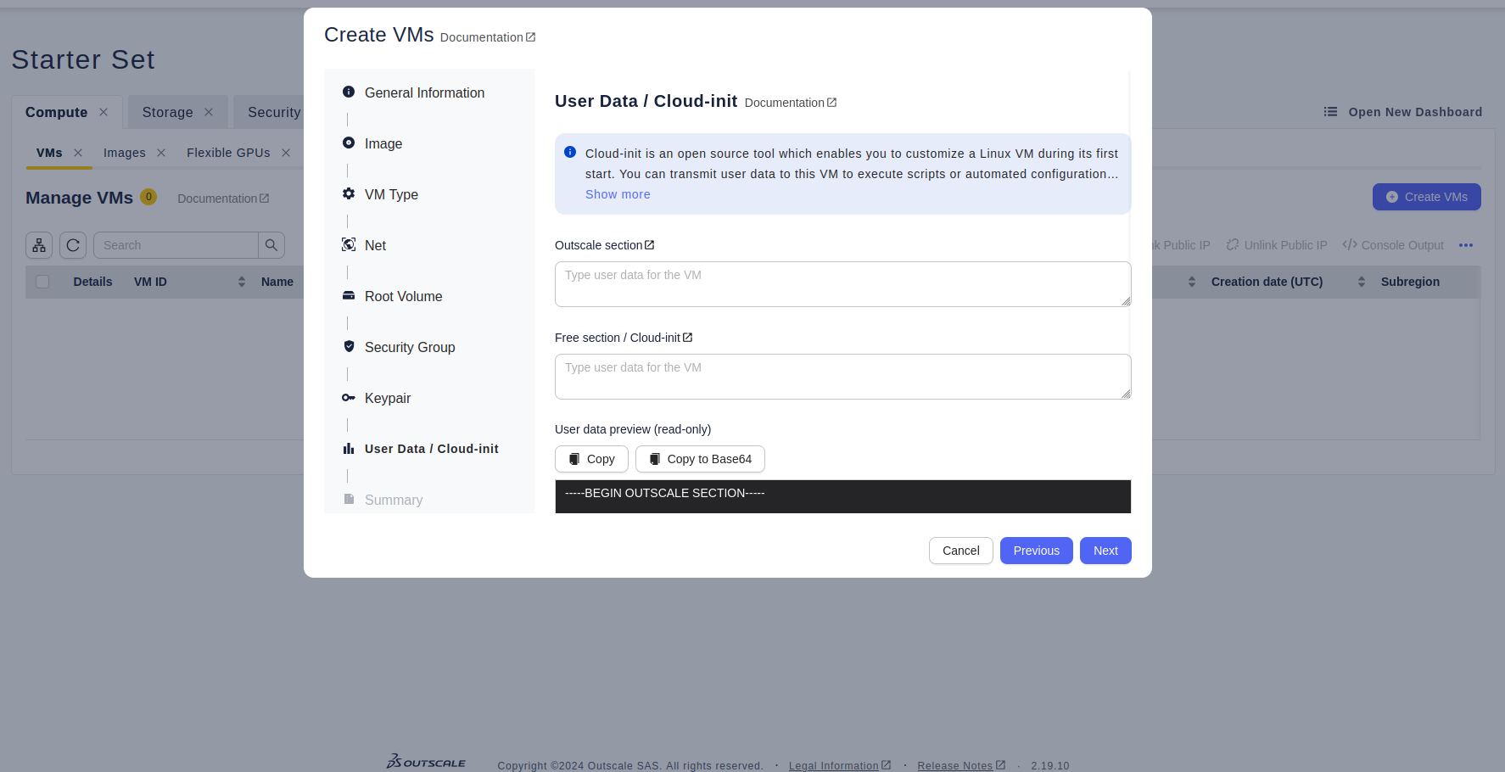Sort by the VM ID column arrows

[x=242, y=282]
